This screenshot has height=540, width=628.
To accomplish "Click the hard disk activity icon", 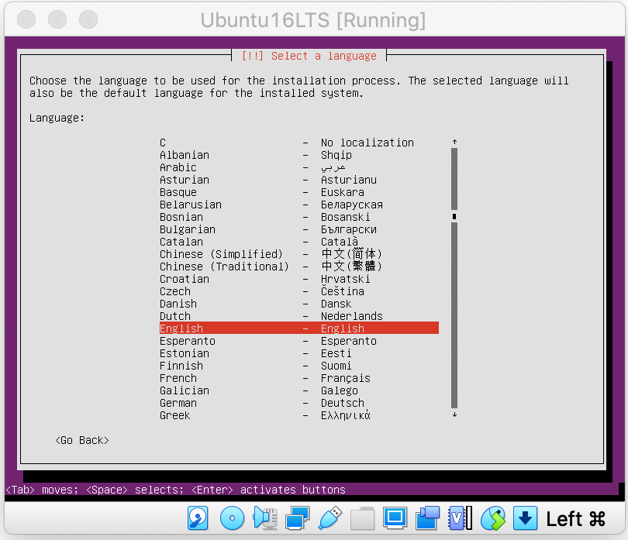I will (x=199, y=518).
